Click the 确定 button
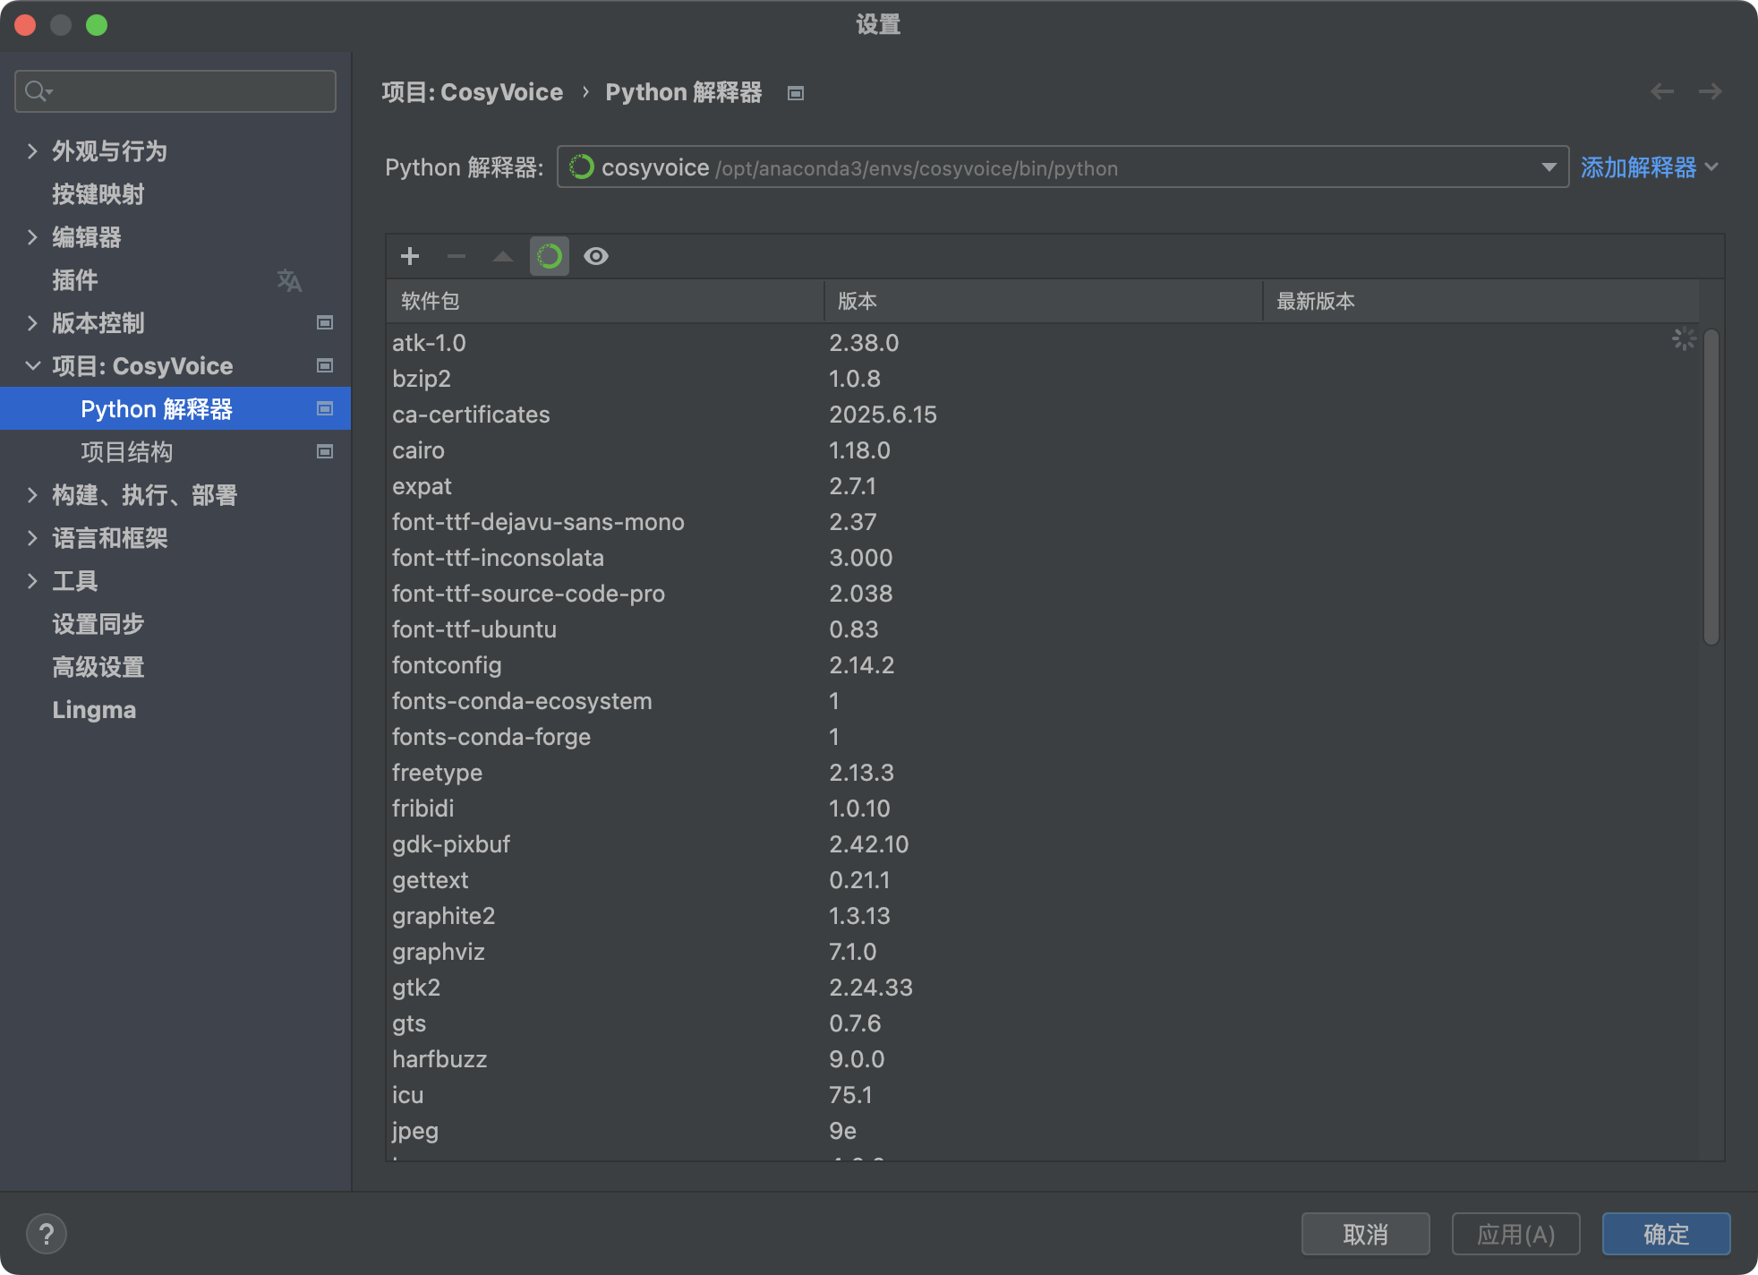 pos(1666,1234)
